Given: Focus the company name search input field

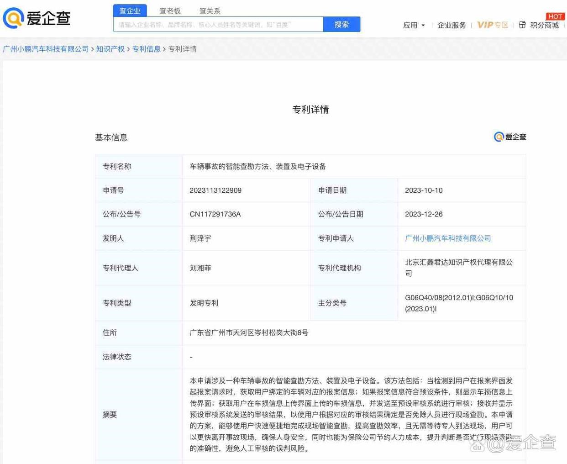Looking at the screenshot, I should click(218, 25).
